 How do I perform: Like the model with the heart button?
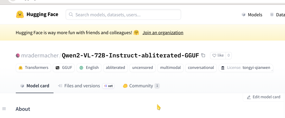pyautogui.click(x=218, y=56)
